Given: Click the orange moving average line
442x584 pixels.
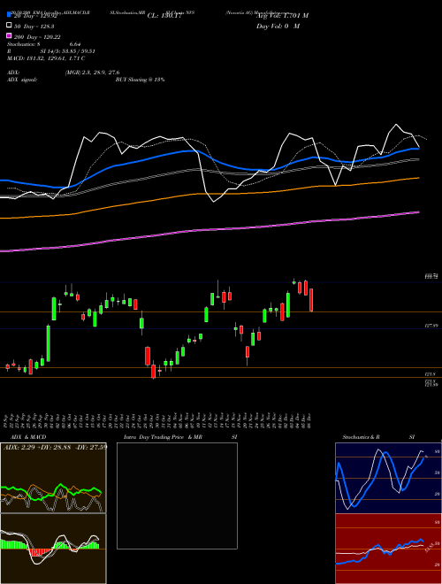Looking at the screenshot, I should pos(209,193).
